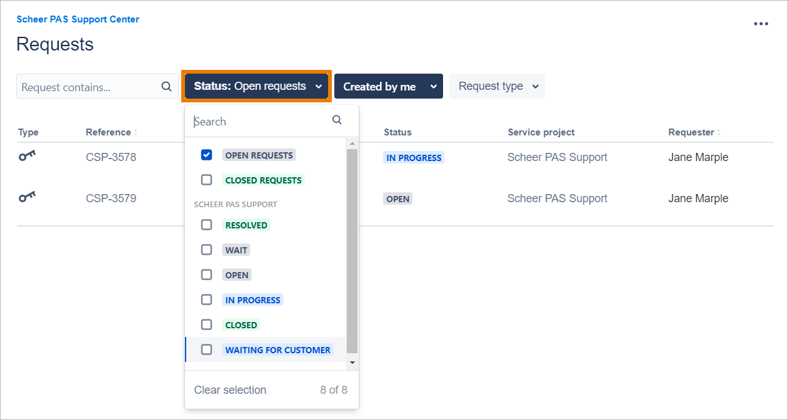Enable the Waiting for Customer checkbox
This screenshot has height=420, width=788.
206,349
